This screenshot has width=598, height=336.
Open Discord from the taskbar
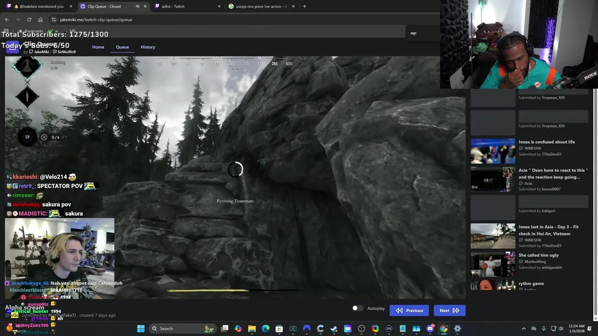point(430,329)
